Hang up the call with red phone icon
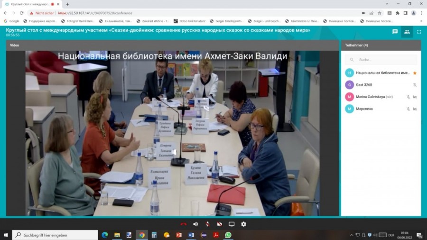 point(184,224)
